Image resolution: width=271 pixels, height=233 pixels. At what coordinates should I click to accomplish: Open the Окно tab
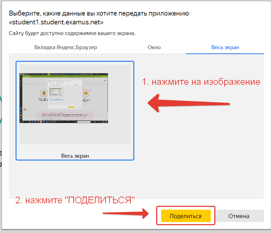[x=154, y=47]
